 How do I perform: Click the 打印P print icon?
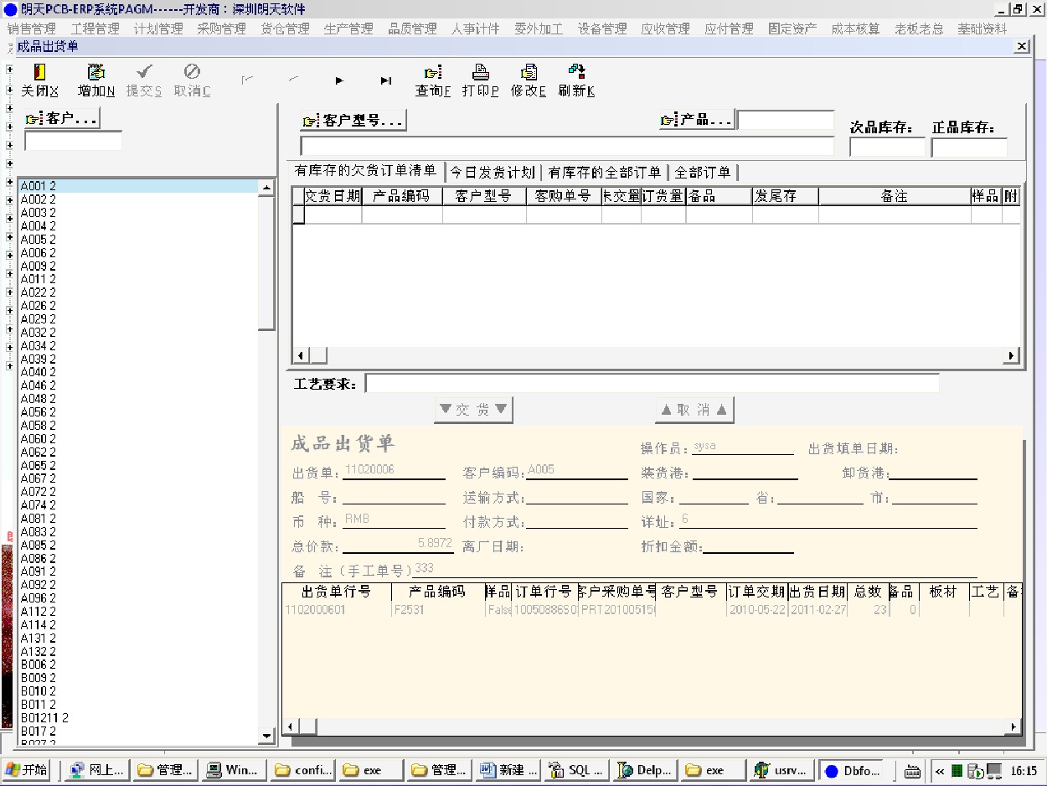(x=481, y=81)
